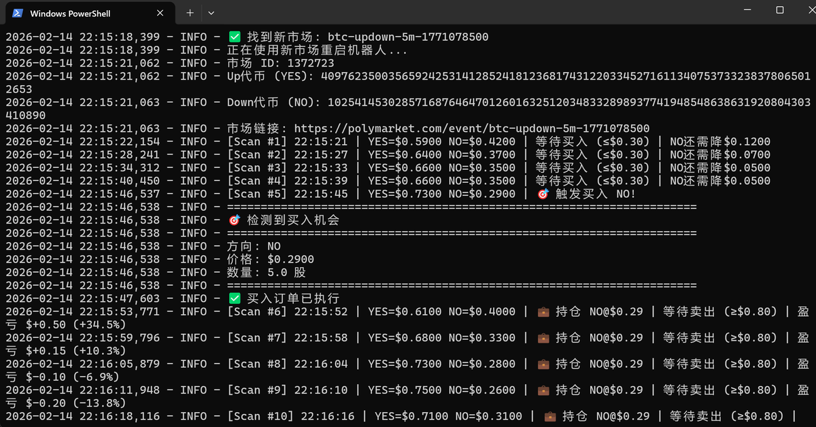Image resolution: width=816 pixels, height=427 pixels.
Task: Click the briefcase icon on Scan #6 line
Action: 543,311
